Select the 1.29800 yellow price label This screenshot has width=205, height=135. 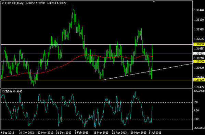pos(198,61)
